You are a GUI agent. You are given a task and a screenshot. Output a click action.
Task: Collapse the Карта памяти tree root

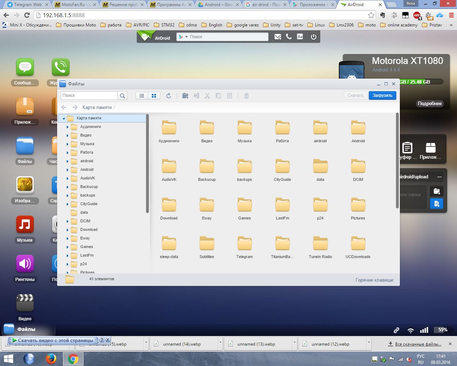64,118
